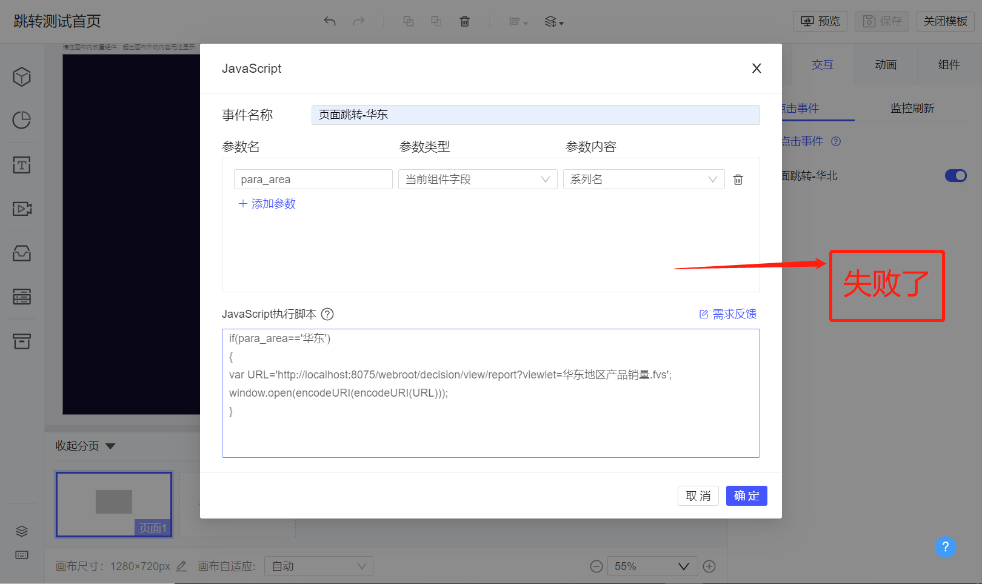Switch to the 动画 tab
This screenshot has height=584, width=982.
click(886, 65)
